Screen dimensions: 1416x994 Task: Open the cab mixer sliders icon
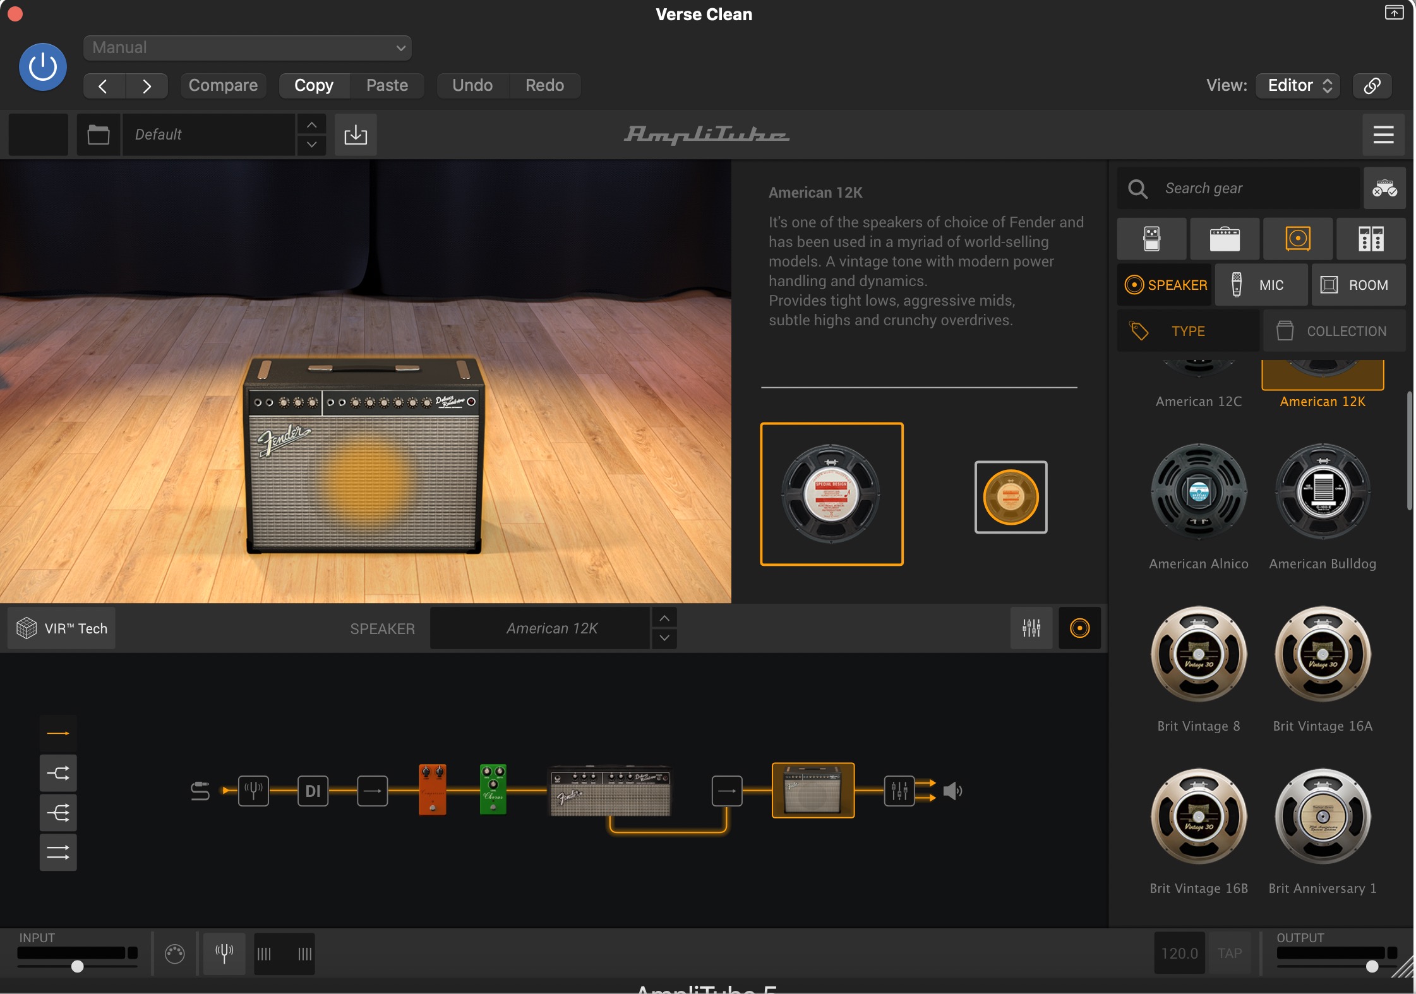pyautogui.click(x=1031, y=628)
